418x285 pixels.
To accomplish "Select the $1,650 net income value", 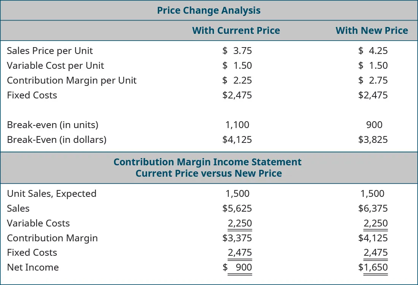I will (x=373, y=268).
